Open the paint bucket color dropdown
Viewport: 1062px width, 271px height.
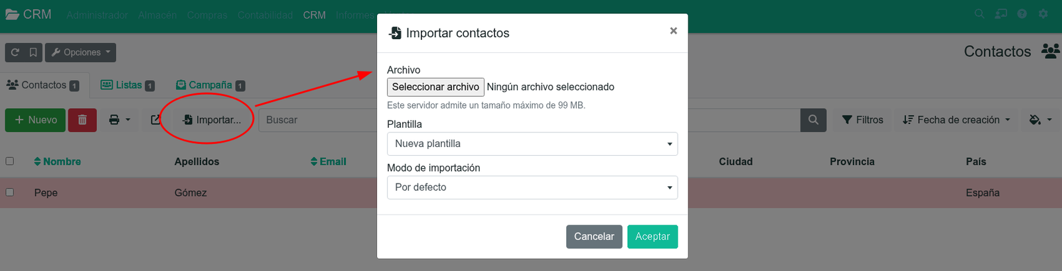(x=1040, y=120)
